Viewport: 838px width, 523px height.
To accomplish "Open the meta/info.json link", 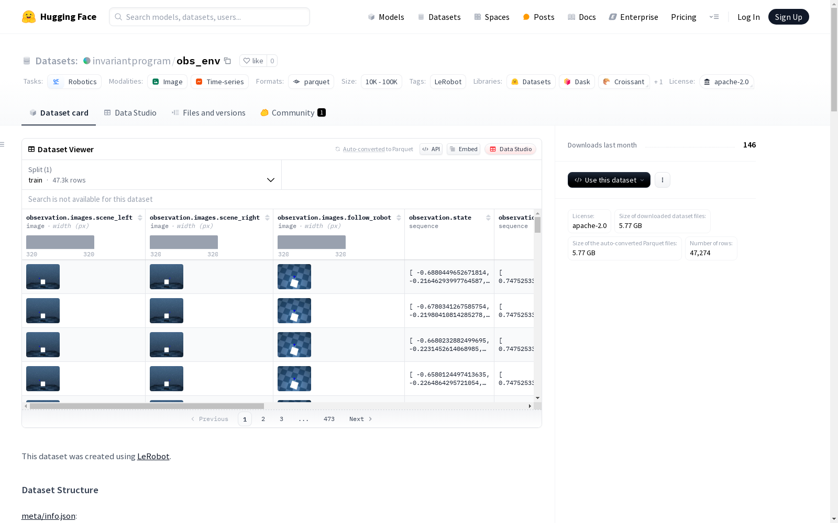I will click(x=48, y=516).
